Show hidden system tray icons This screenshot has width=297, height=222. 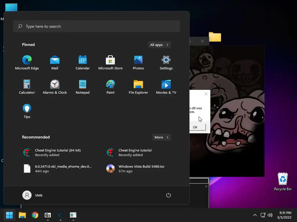pos(255,215)
